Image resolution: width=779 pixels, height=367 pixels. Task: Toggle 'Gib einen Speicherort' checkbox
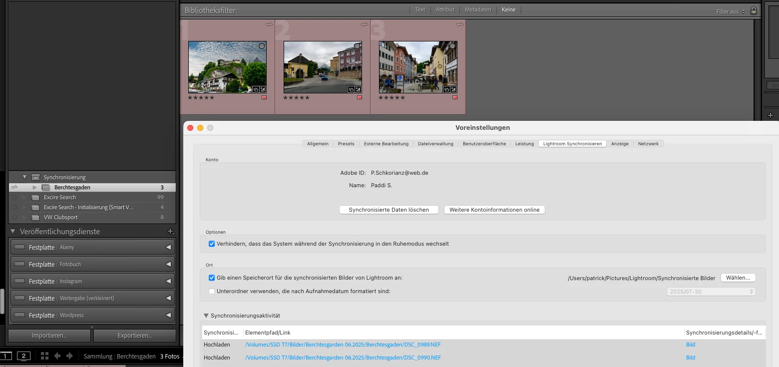click(212, 278)
